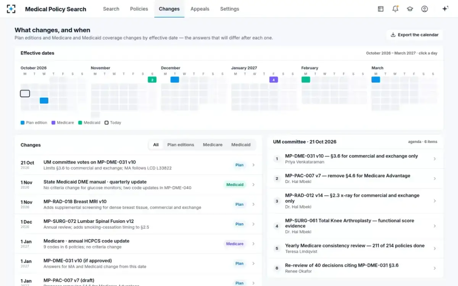Viewport: 458px width, 286px height.
Task: Select agenda item MP-RAD-012 v14 x-ray
Action: click(x=355, y=201)
